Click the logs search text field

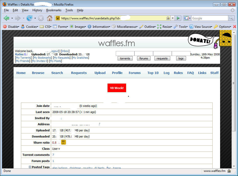(x=181, y=54)
